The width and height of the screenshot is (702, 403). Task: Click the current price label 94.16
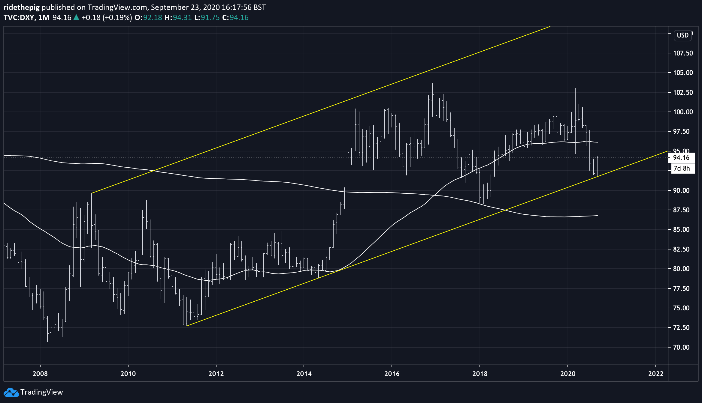(x=681, y=158)
